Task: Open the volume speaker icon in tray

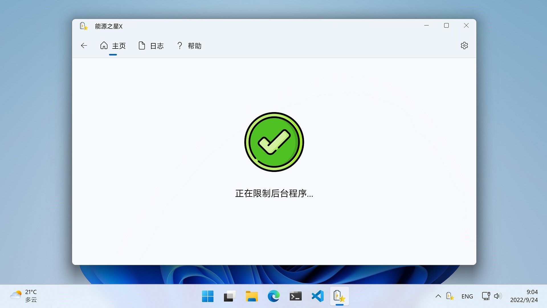Action: 497,296
